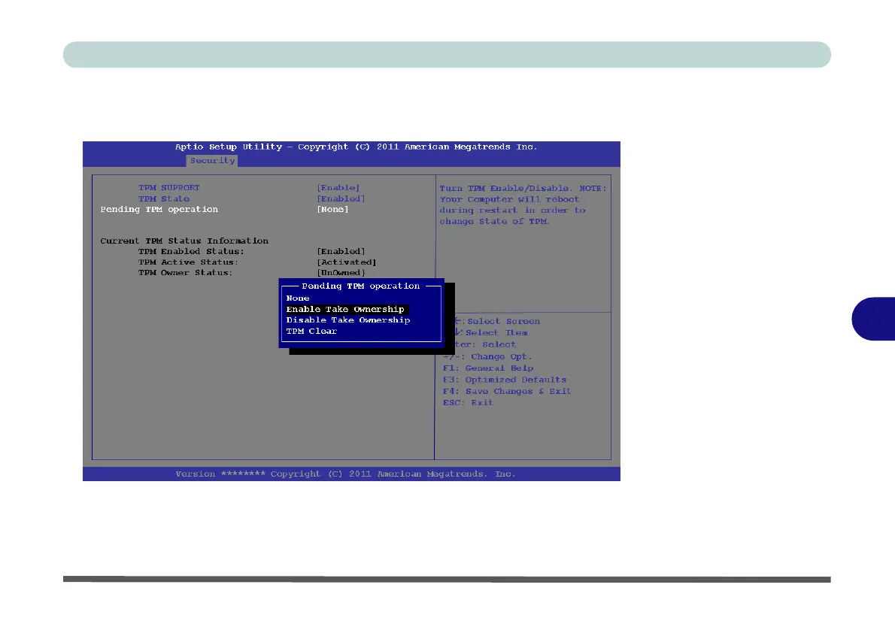
Task: Open the Security tab
Action: pyautogui.click(x=212, y=161)
